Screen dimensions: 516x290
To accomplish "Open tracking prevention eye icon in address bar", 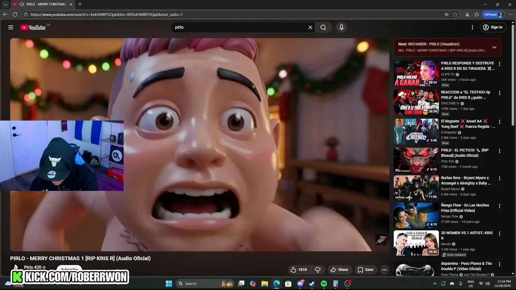I will (x=446, y=14).
